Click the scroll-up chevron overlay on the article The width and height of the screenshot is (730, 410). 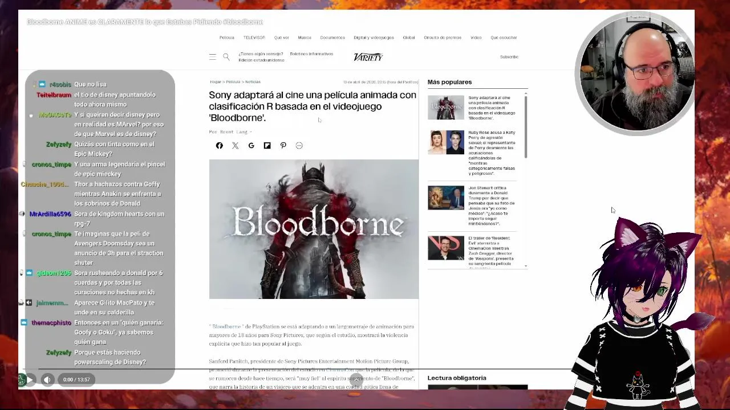pyautogui.click(x=356, y=379)
